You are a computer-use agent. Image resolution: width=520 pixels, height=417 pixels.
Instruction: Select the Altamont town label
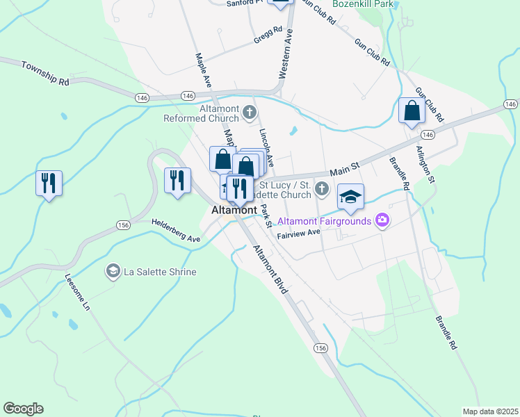234,210
